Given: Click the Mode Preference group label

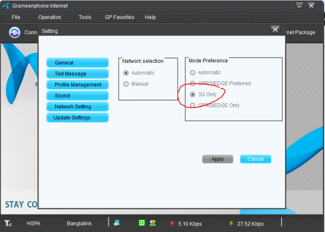Looking at the screenshot, I should pyautogui.click(x=208, y=61).
